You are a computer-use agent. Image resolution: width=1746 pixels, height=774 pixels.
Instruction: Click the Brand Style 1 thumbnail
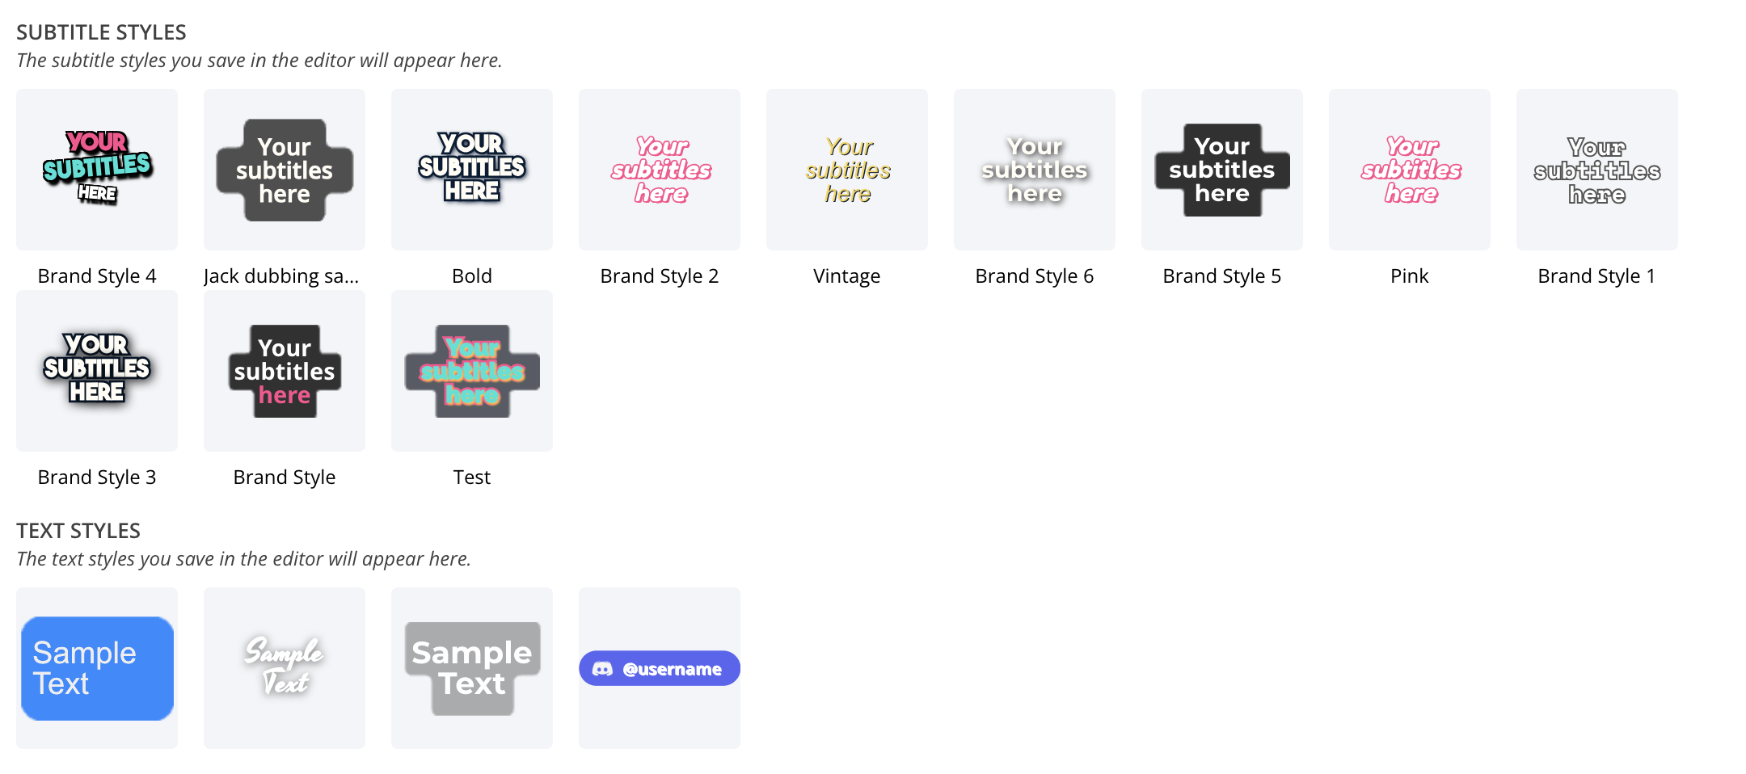[1597, 170]
